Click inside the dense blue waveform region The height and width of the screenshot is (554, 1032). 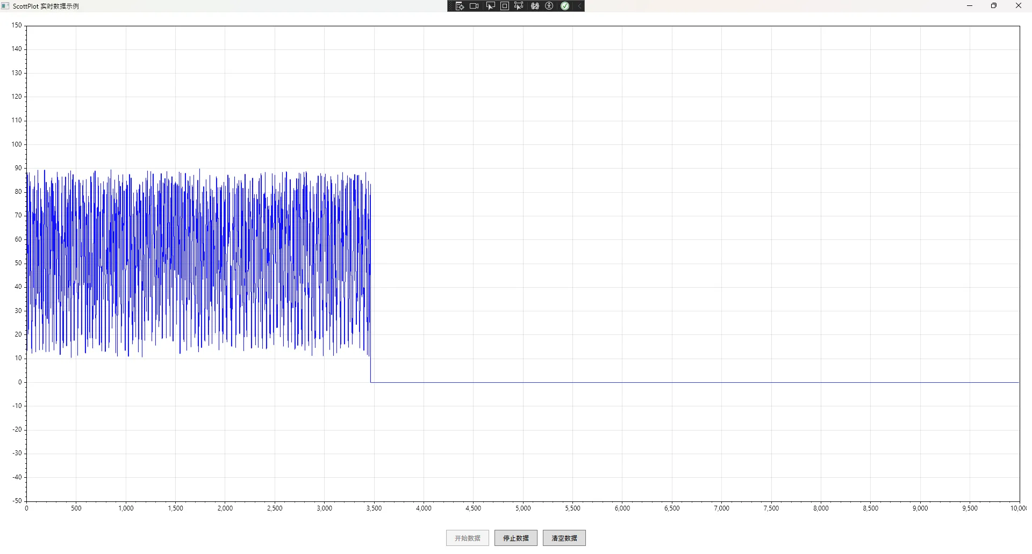199,263
